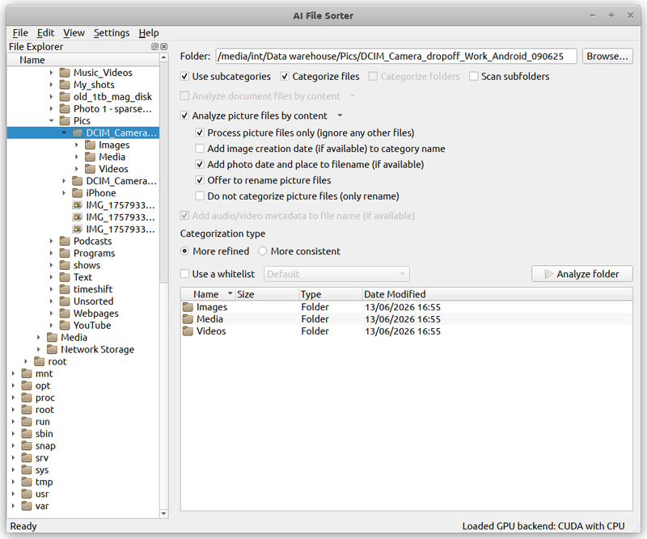Click the Analyze folder button
This screenshot has width=647, height=539.
tap(582, 274)
